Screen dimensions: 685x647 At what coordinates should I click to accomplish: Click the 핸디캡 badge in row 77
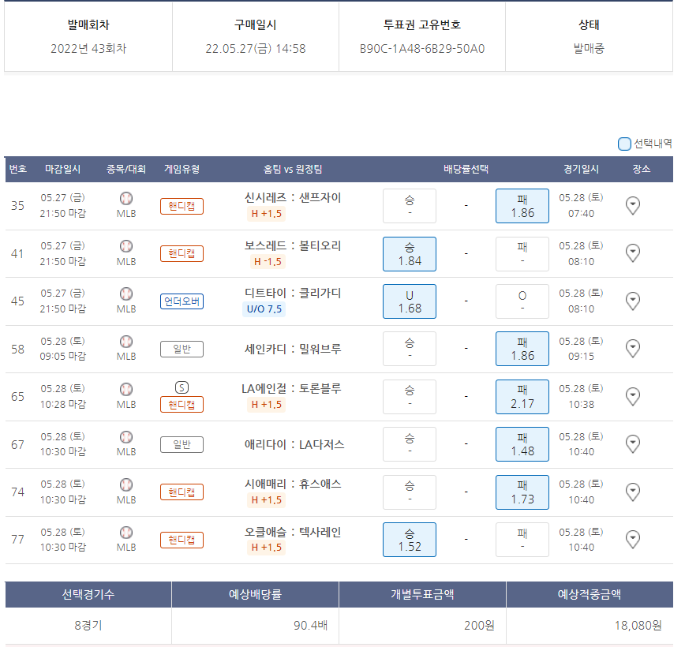pos(182,540)
